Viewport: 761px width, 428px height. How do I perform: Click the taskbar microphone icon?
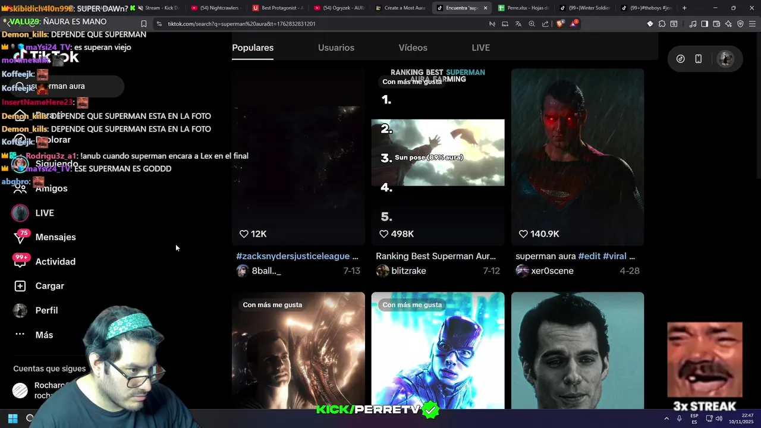[679, 418]
